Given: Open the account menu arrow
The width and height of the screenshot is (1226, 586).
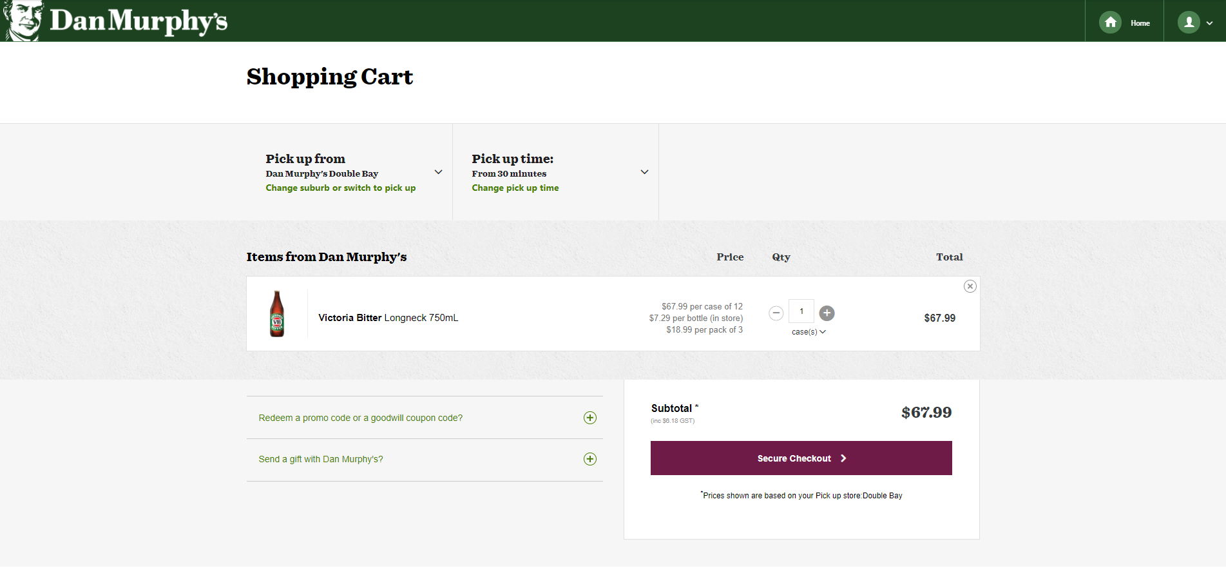Looking at the screenshot, I should pyautogui.click(x=1209, y=23).
